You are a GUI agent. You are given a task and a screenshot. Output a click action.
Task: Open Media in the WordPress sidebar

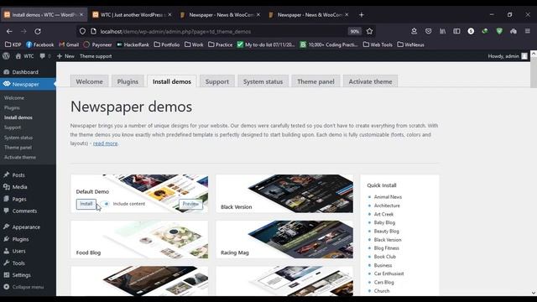[19, 187]
